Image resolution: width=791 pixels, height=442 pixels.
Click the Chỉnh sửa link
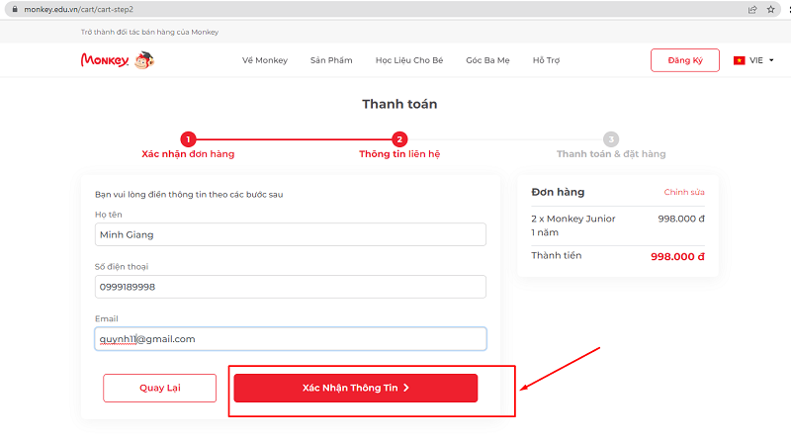pyautogui.click(x=684, y=192)
